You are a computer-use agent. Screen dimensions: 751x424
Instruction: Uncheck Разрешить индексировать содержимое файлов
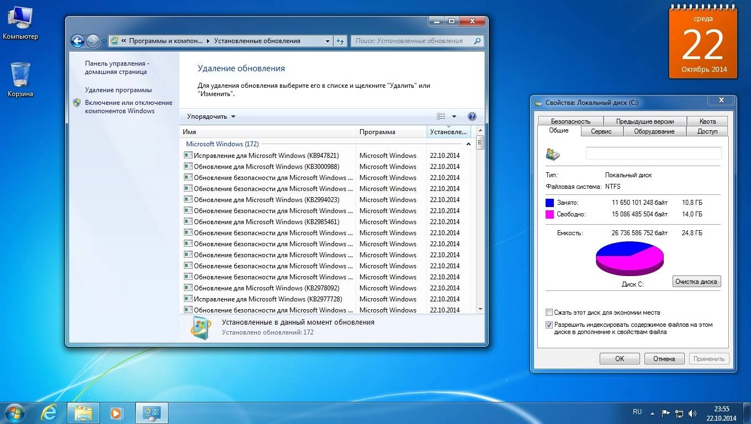(549, 325)
